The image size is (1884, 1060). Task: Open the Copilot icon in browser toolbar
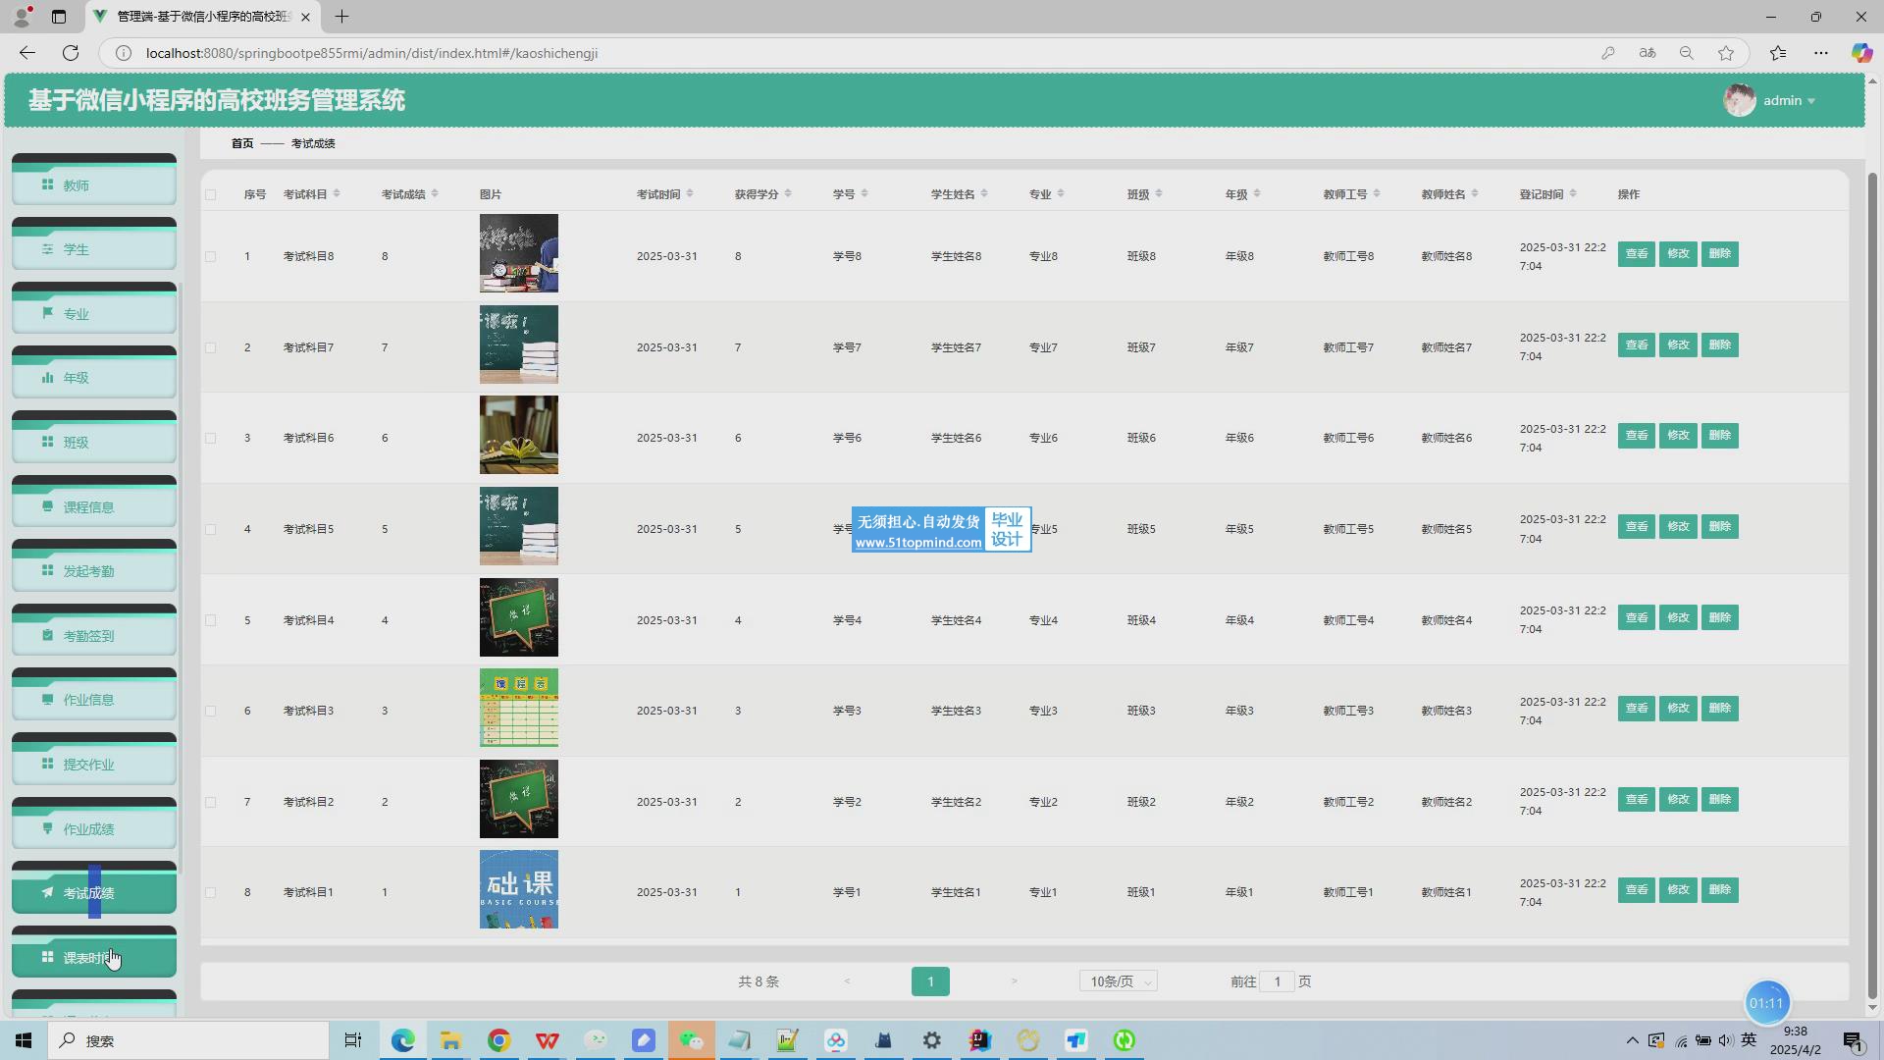(1861, 53)
